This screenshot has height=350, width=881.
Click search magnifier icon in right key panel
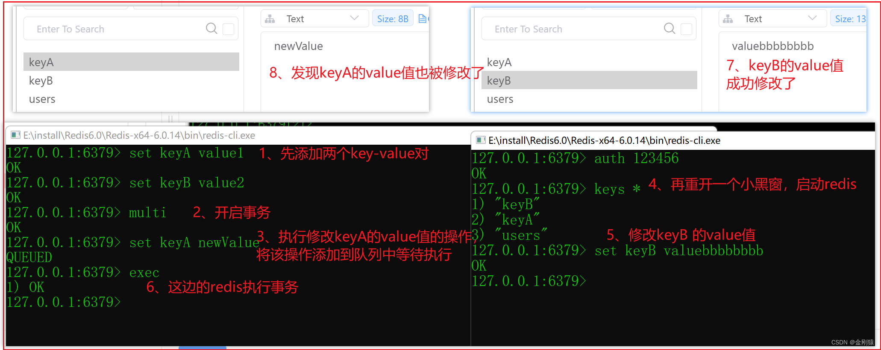tap(670, 29)
